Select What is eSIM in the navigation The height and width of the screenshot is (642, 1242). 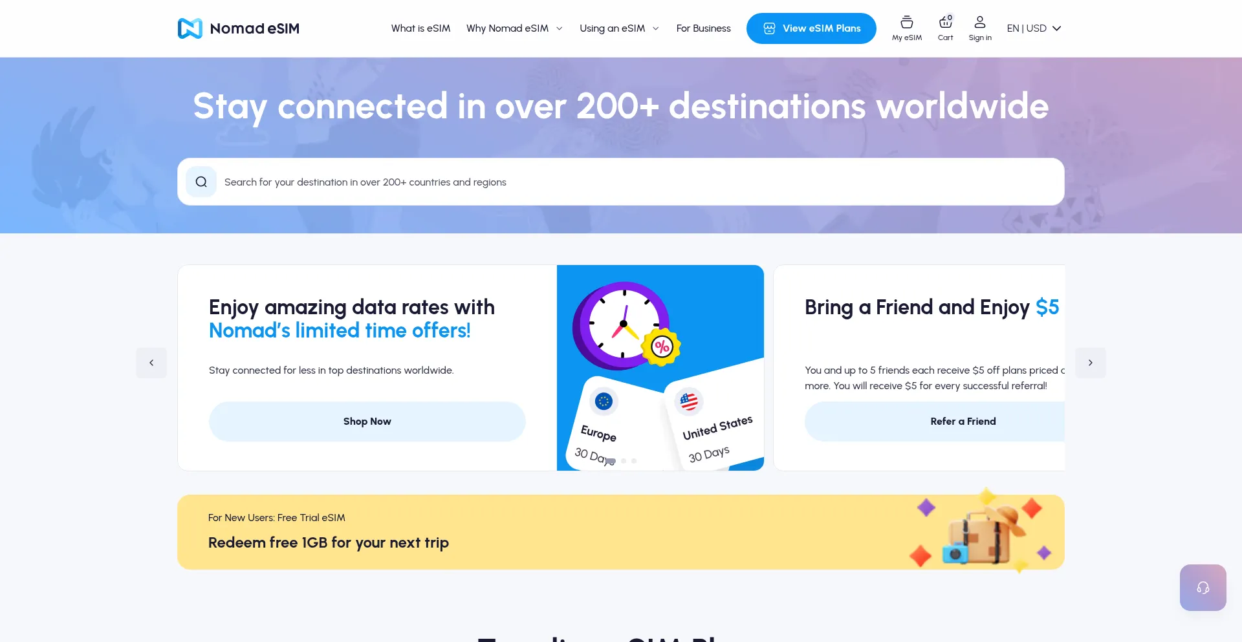pos(420,28)
